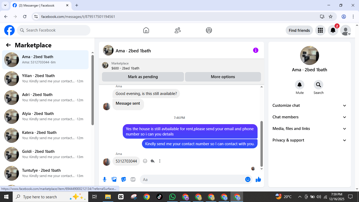The width and height of the screenshot is (359, 202).
Task: Send a voice clip with microphone icon
Action: (x=105, y=179)
